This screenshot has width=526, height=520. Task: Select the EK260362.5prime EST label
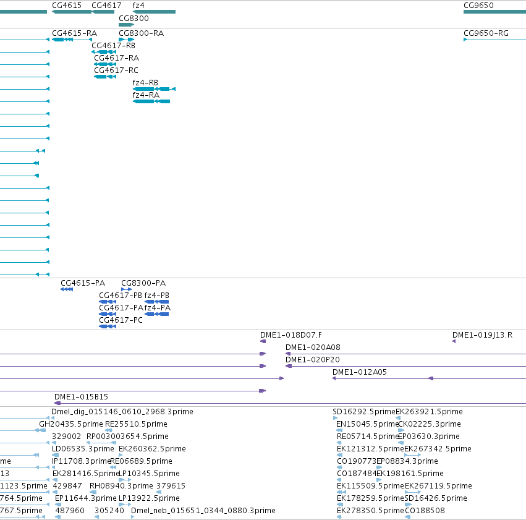point(152,450)
